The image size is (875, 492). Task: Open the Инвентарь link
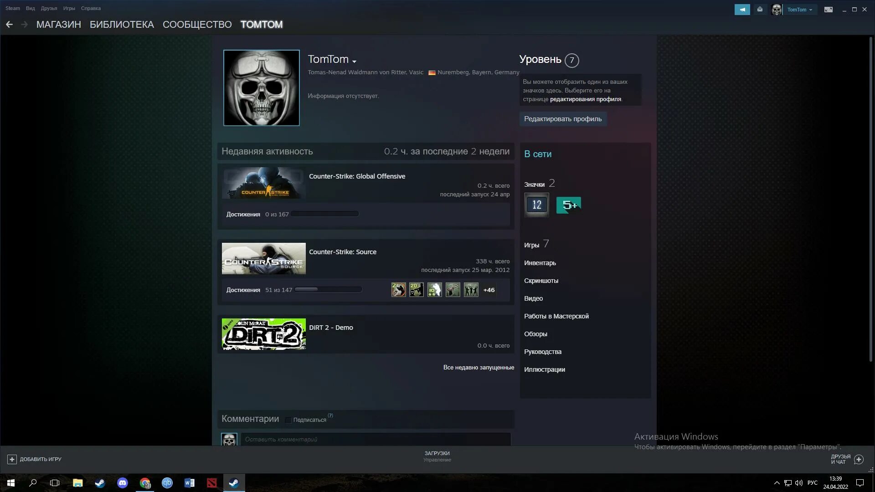click(x=540, y=263)
